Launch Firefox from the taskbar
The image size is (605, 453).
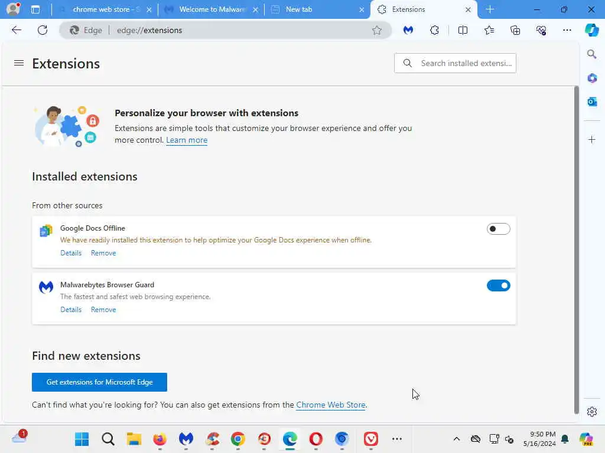(160, 439)
